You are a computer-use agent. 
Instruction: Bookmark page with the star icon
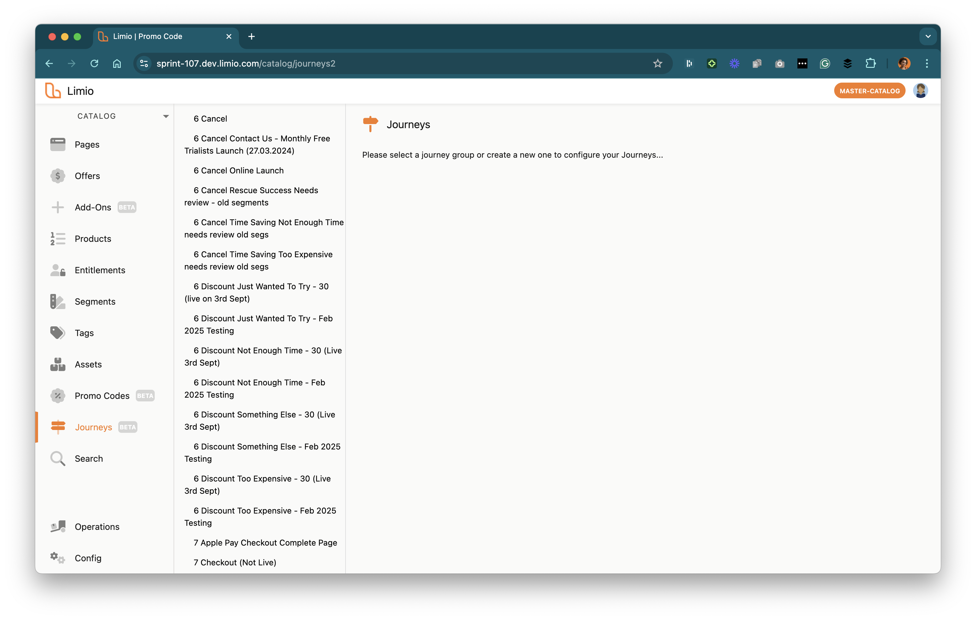click(657, 63)
